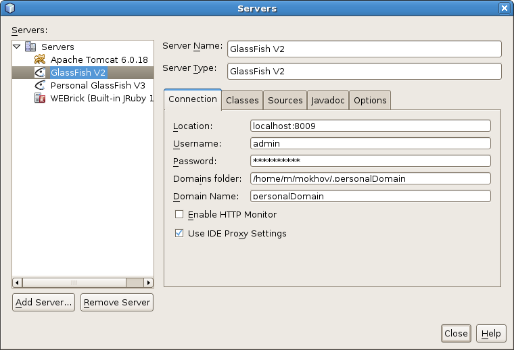Click the Location input field

(370, 126)
